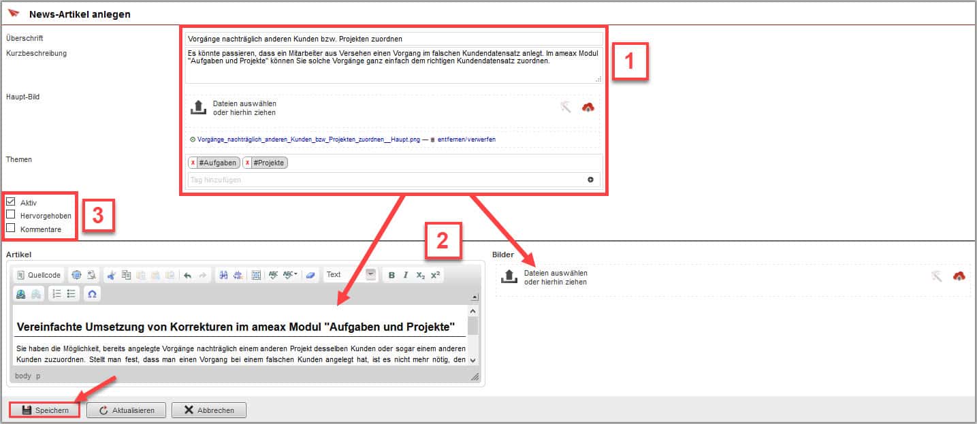977x424 pixels.
Task: Open the Text format dropdown
Action: [x=370, y=275]
